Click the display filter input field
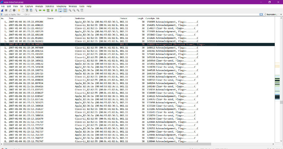Viewport: 283px width, 149px height. tap(131, 14)
